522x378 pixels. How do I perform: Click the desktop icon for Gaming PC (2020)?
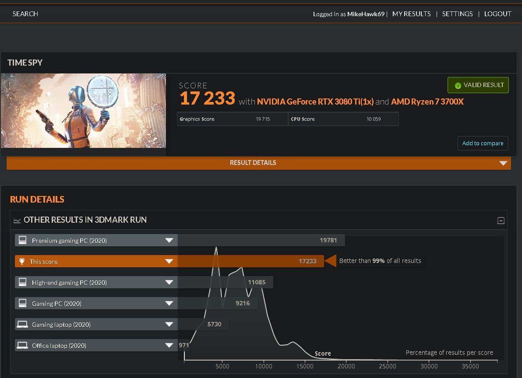pyautogui.click(x=22, y=303)
